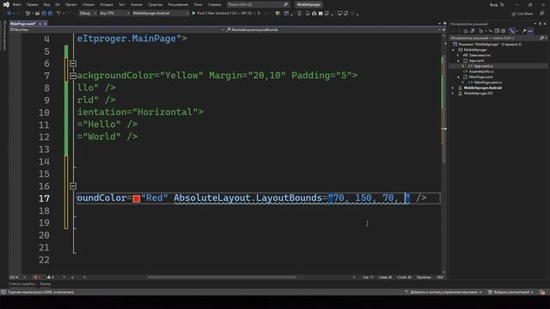Image resolution: width=550 pixels, height=309 pixels.
Task: Click the collapse all icon in Solution Explorer
Action: point(497,31)
